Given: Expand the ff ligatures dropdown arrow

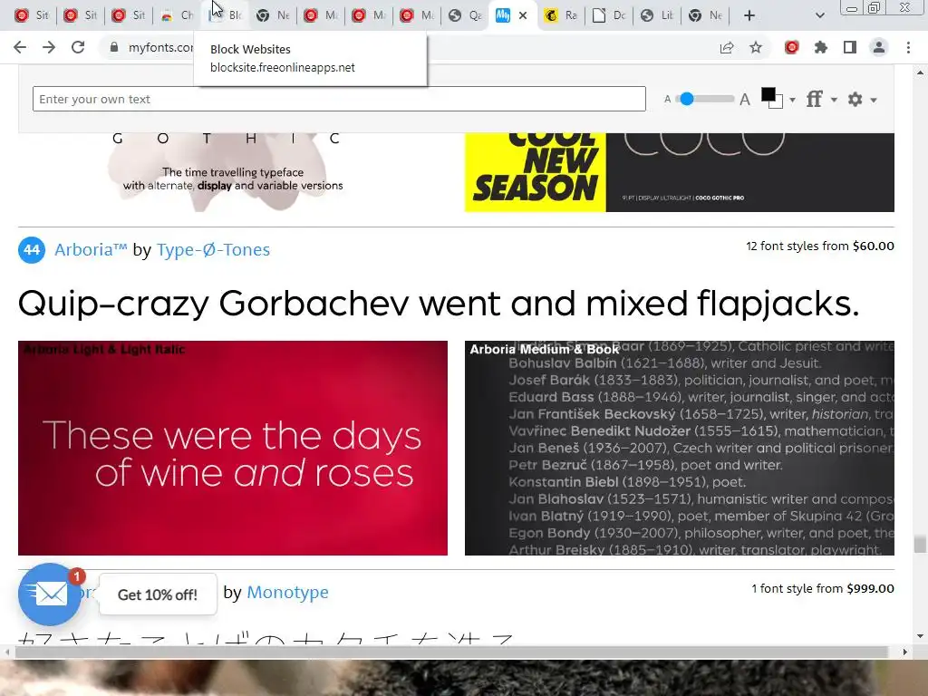Looking at the screenshot, I should tap(834, 100).
